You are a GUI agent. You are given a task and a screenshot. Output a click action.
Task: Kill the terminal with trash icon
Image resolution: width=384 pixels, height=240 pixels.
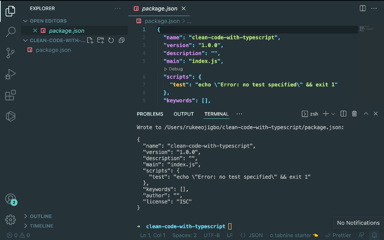[354, 114]
